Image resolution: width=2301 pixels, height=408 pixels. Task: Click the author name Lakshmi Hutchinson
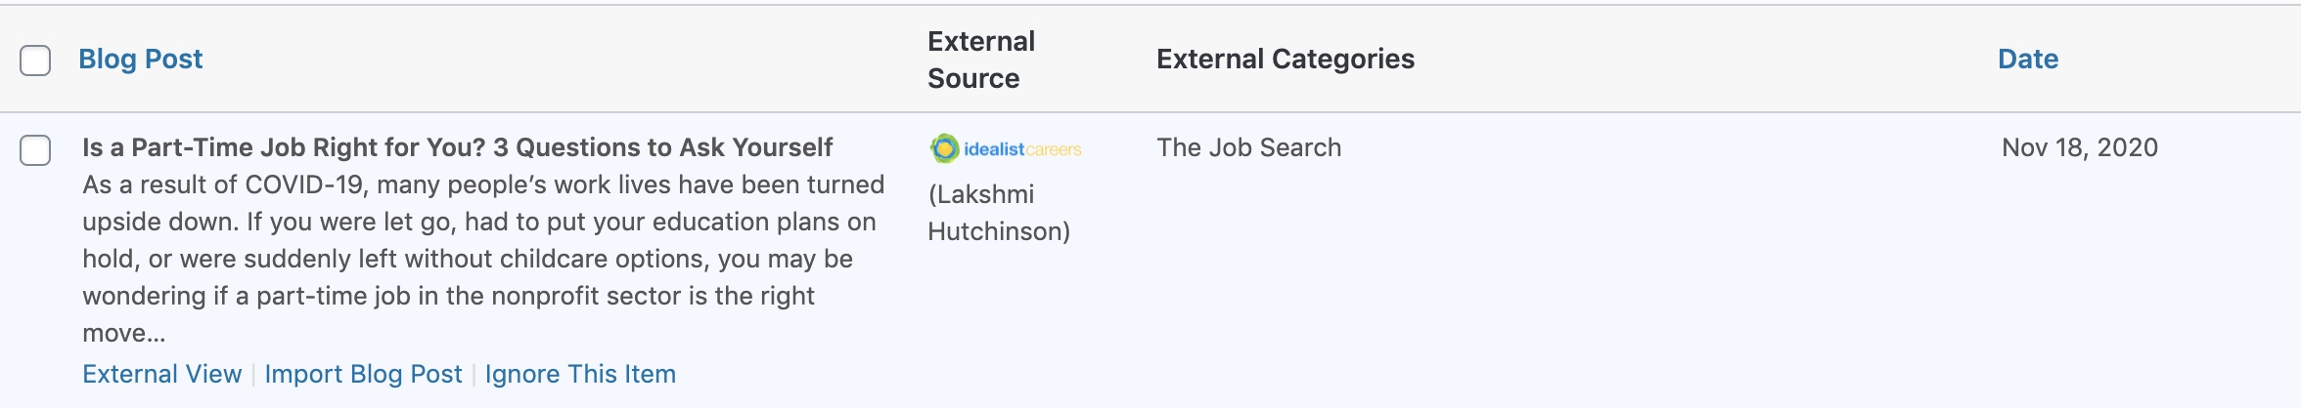[998, 213]
